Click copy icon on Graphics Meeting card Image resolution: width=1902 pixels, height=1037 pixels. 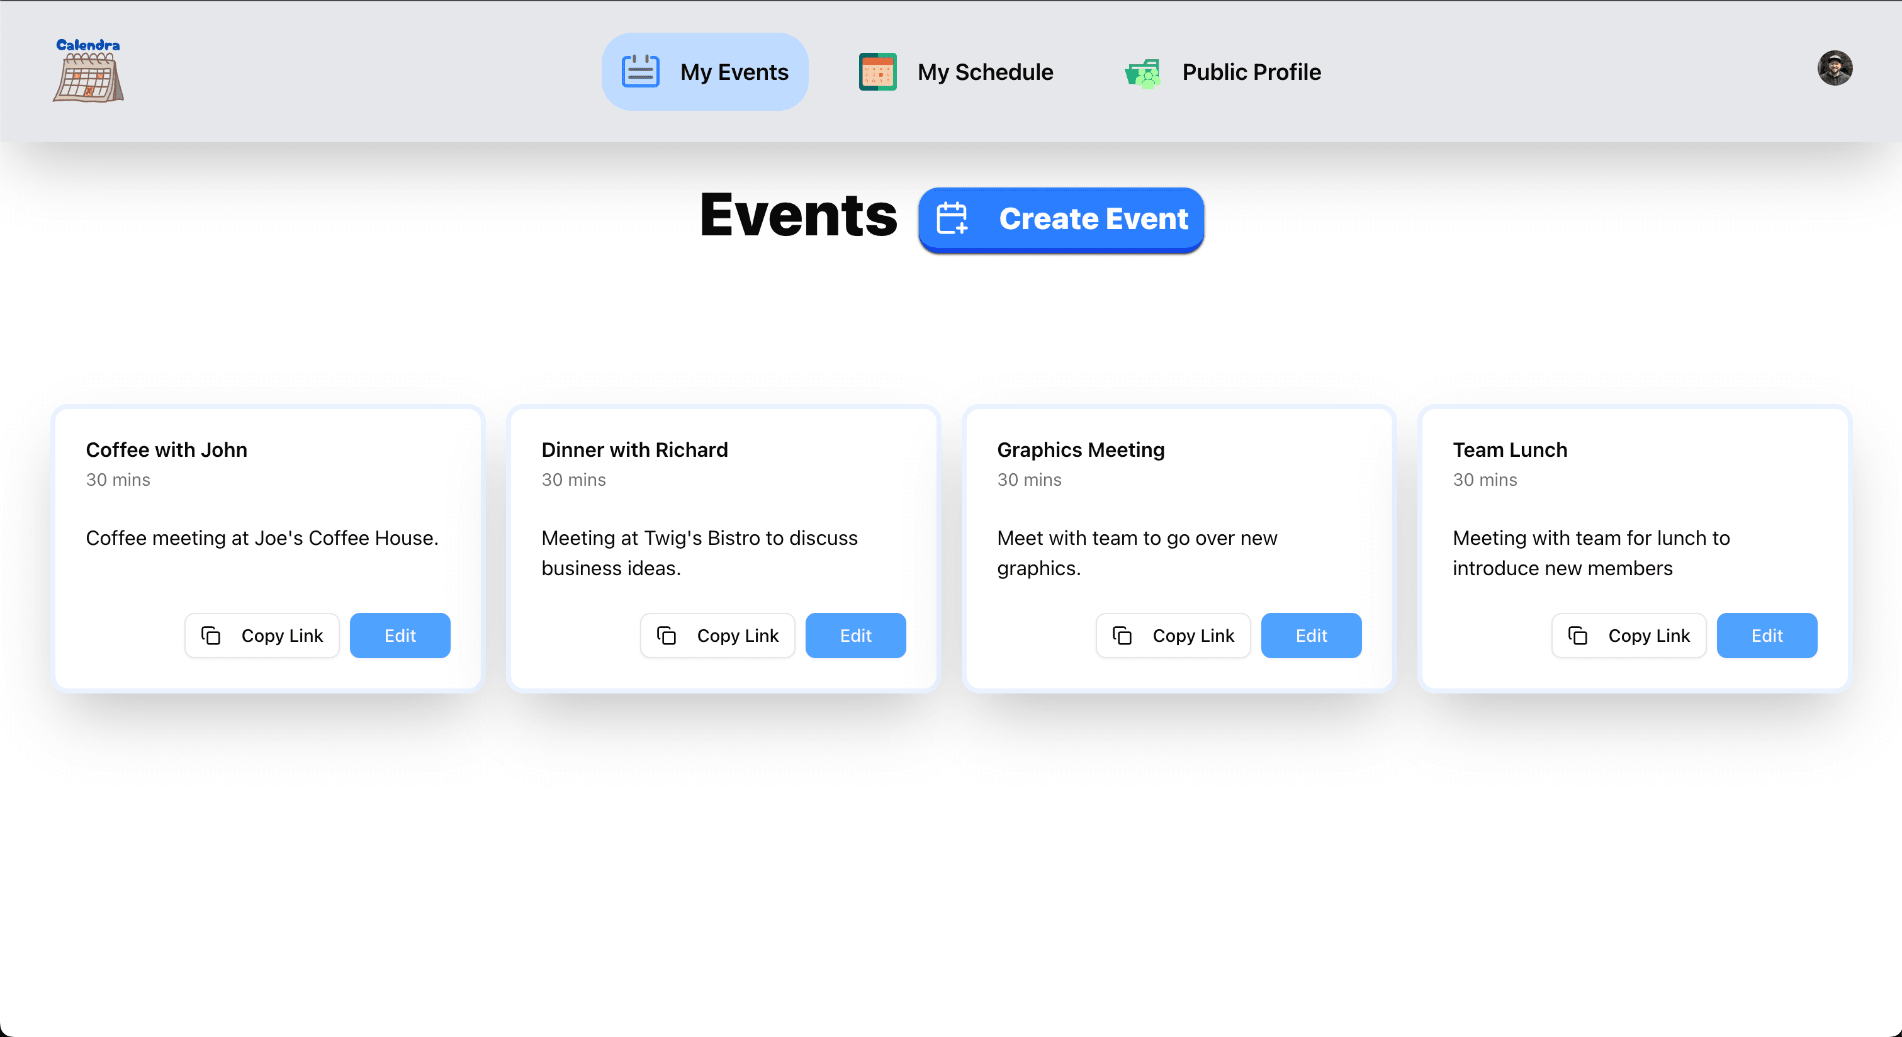(1122, 636)
